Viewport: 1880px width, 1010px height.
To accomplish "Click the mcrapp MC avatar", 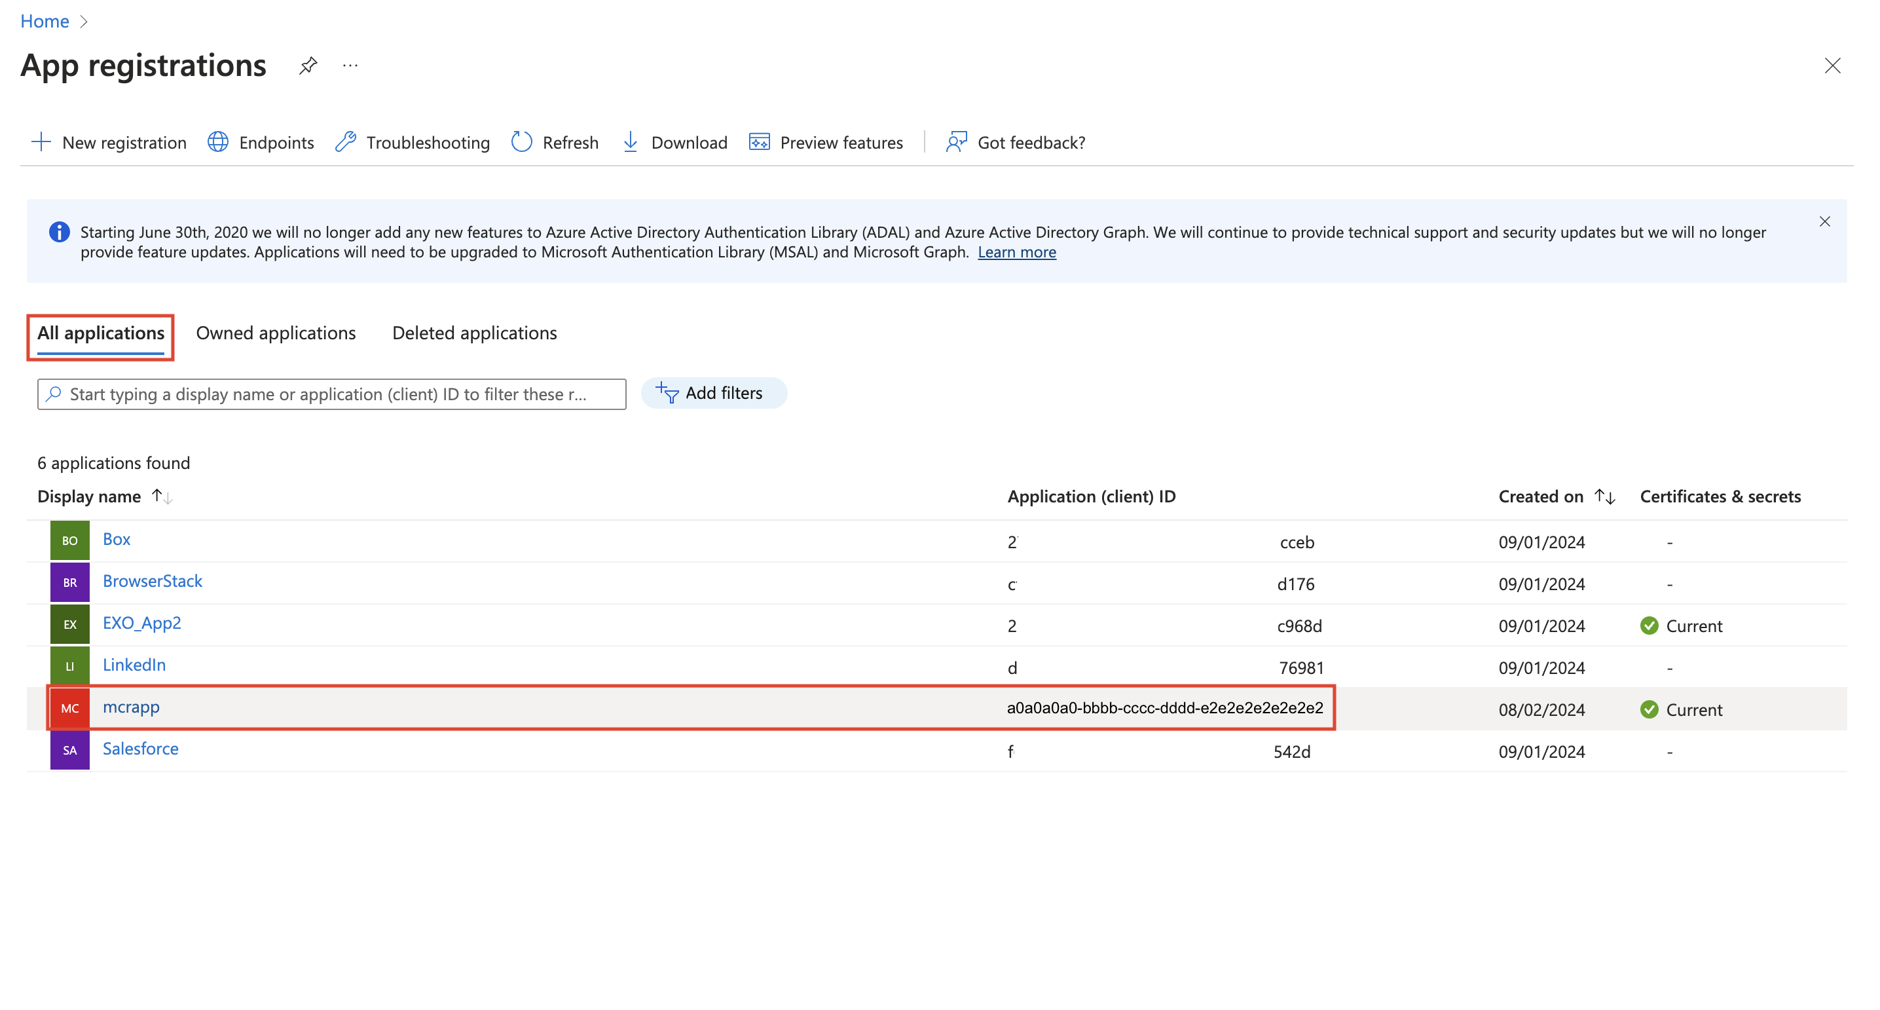I will (x=70, y=708).
